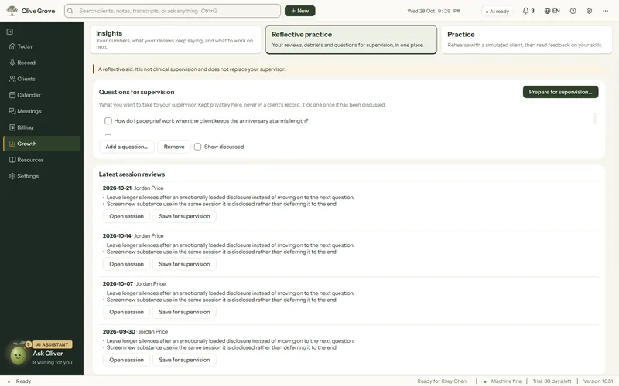Switch to the Practice tab
Viewport: 619px width, 386px height.
pos(527,40)
